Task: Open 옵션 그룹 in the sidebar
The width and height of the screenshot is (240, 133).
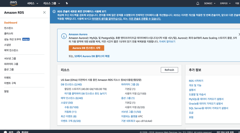Action: click(9, 70)
